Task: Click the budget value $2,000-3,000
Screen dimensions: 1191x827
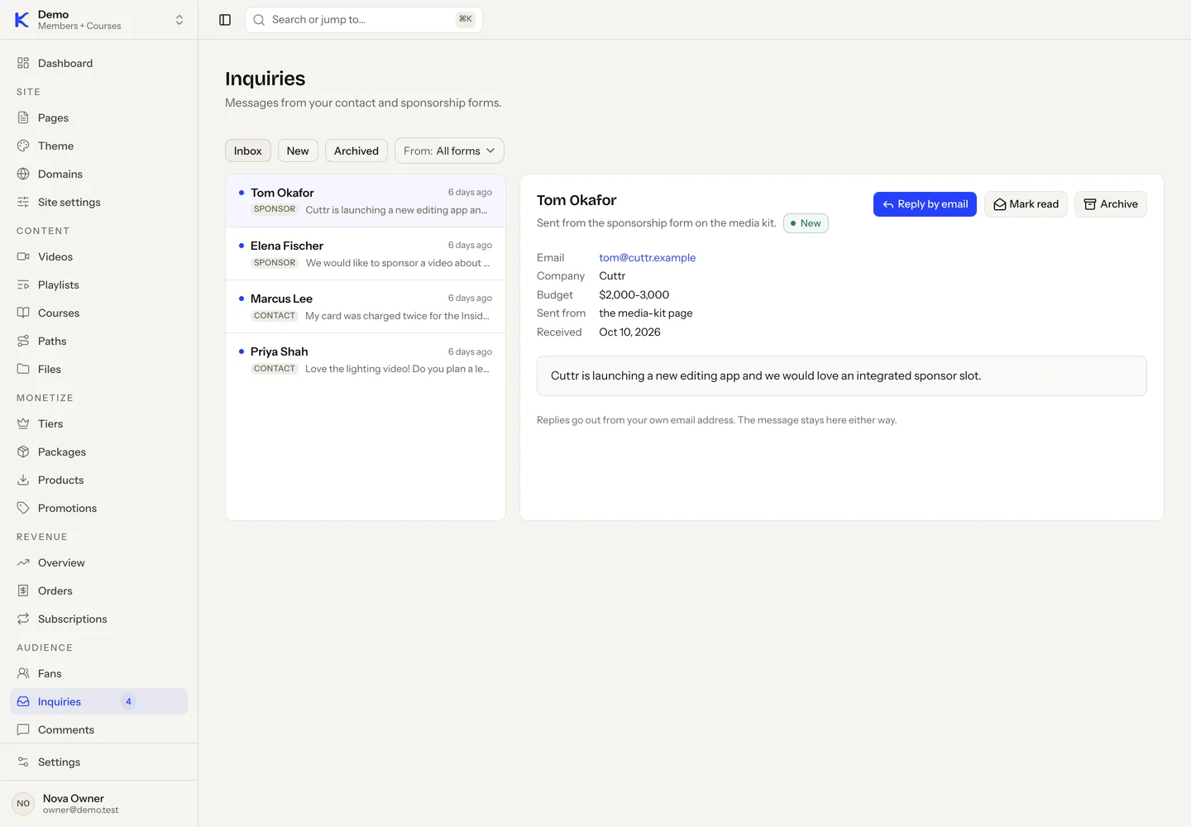Action: tap(634, 294)
